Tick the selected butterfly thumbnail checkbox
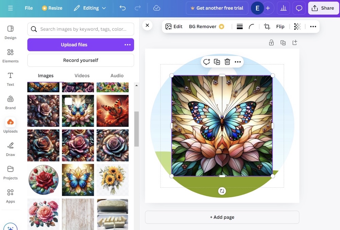Screen dimensions: 340x230 [69, 101]
